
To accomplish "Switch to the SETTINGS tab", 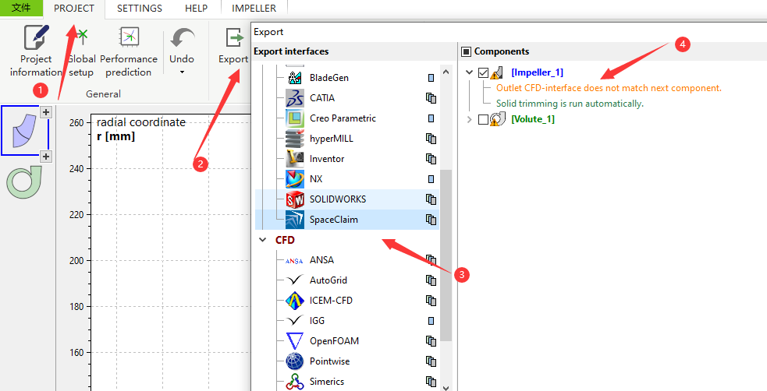I will pos(140,9).
